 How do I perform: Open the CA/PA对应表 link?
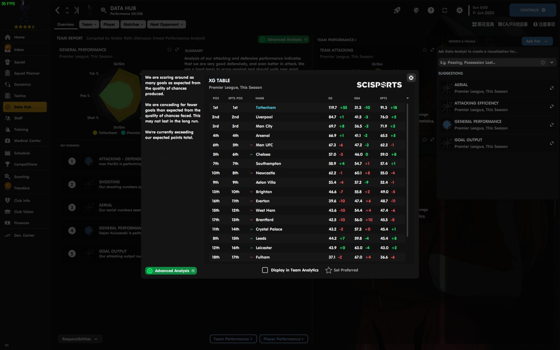[x=513, y=24]
